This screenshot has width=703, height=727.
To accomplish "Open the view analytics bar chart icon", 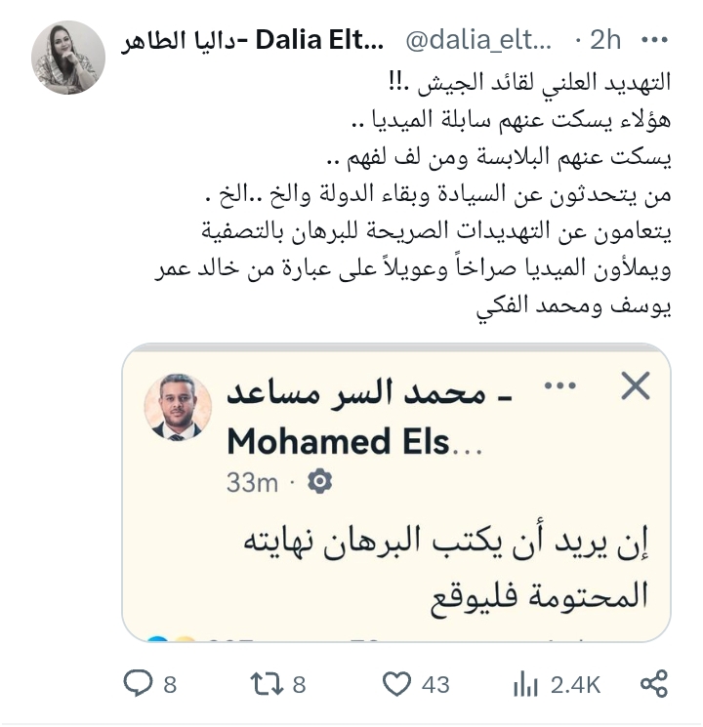I will tap(526, 683).
